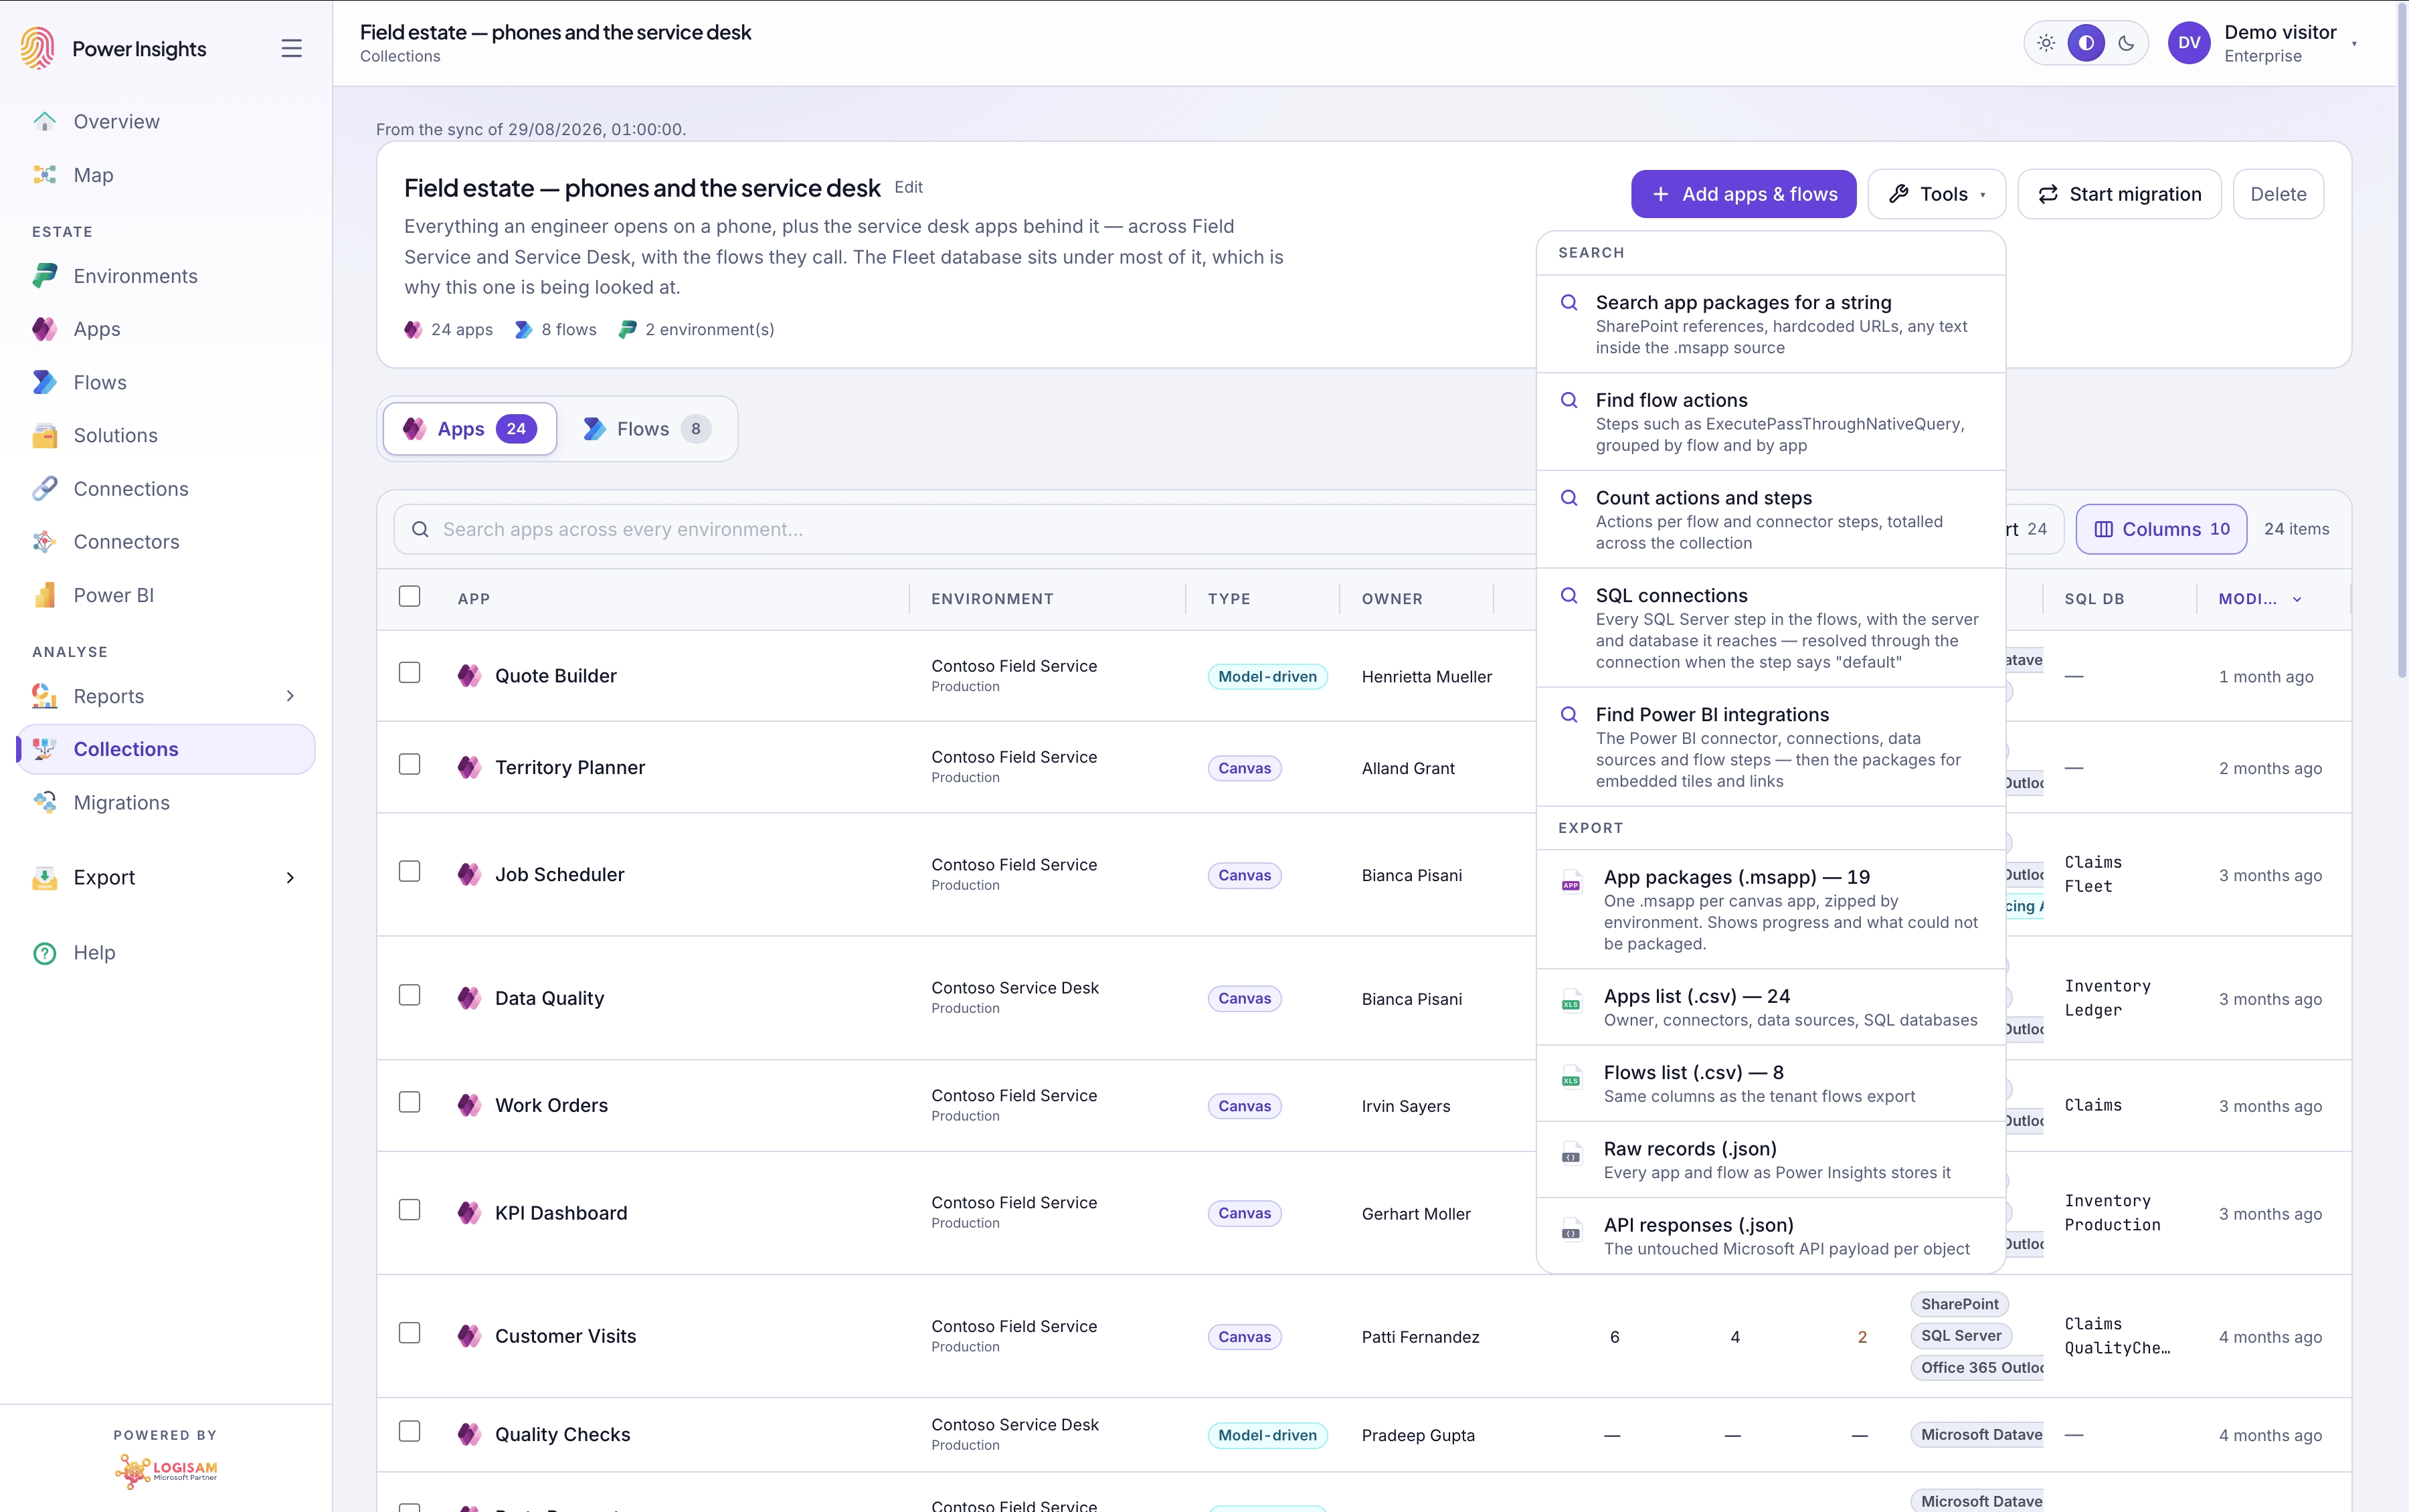2409x1512 pixels.
Task: Check the Territory Planner row checkbox
Action: click(409, 765)
